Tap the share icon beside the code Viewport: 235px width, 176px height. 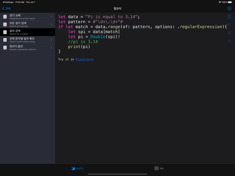click(229, 16)
